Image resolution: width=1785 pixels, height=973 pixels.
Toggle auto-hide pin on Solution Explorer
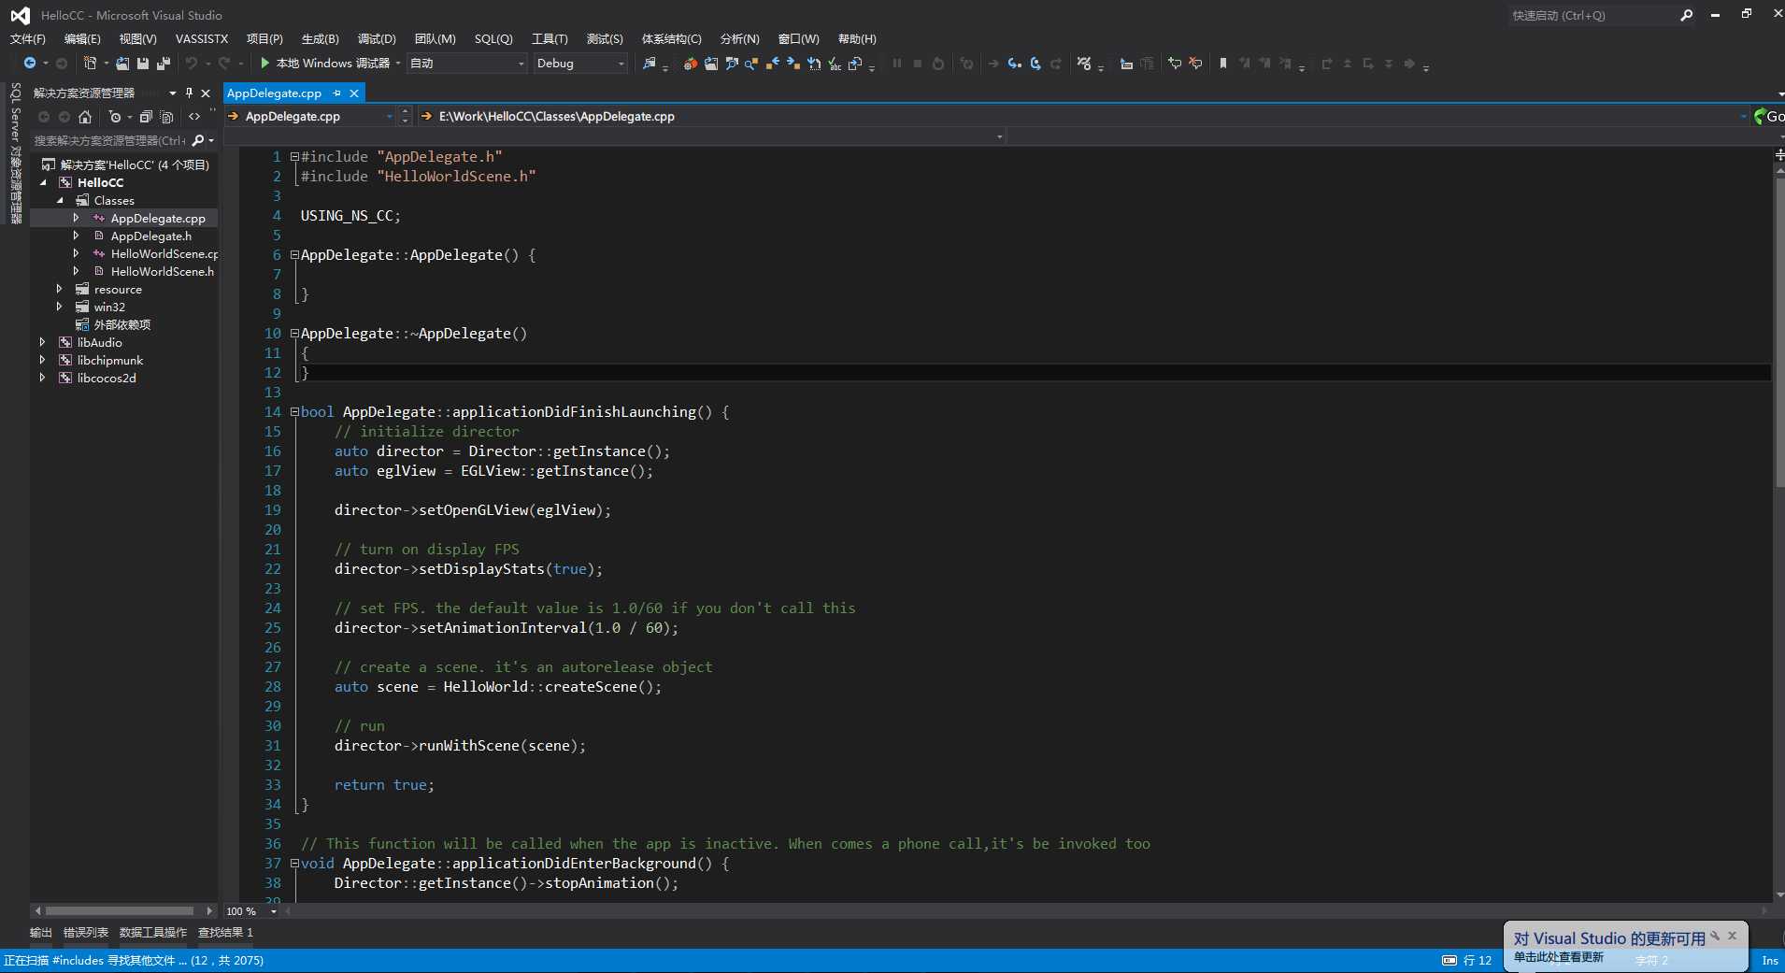click(x=190, y=93)
